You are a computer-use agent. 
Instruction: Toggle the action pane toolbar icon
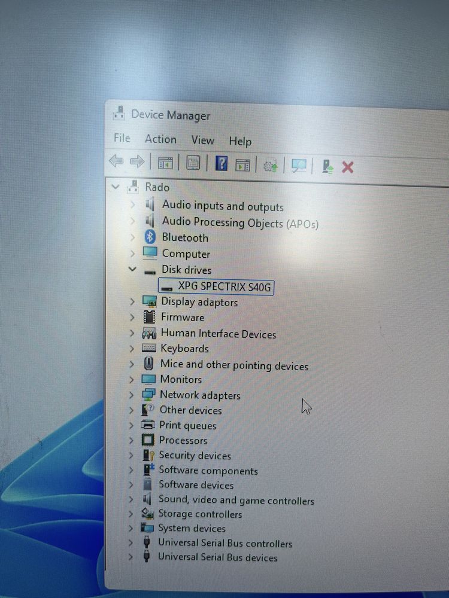click(x=242, y=165)
